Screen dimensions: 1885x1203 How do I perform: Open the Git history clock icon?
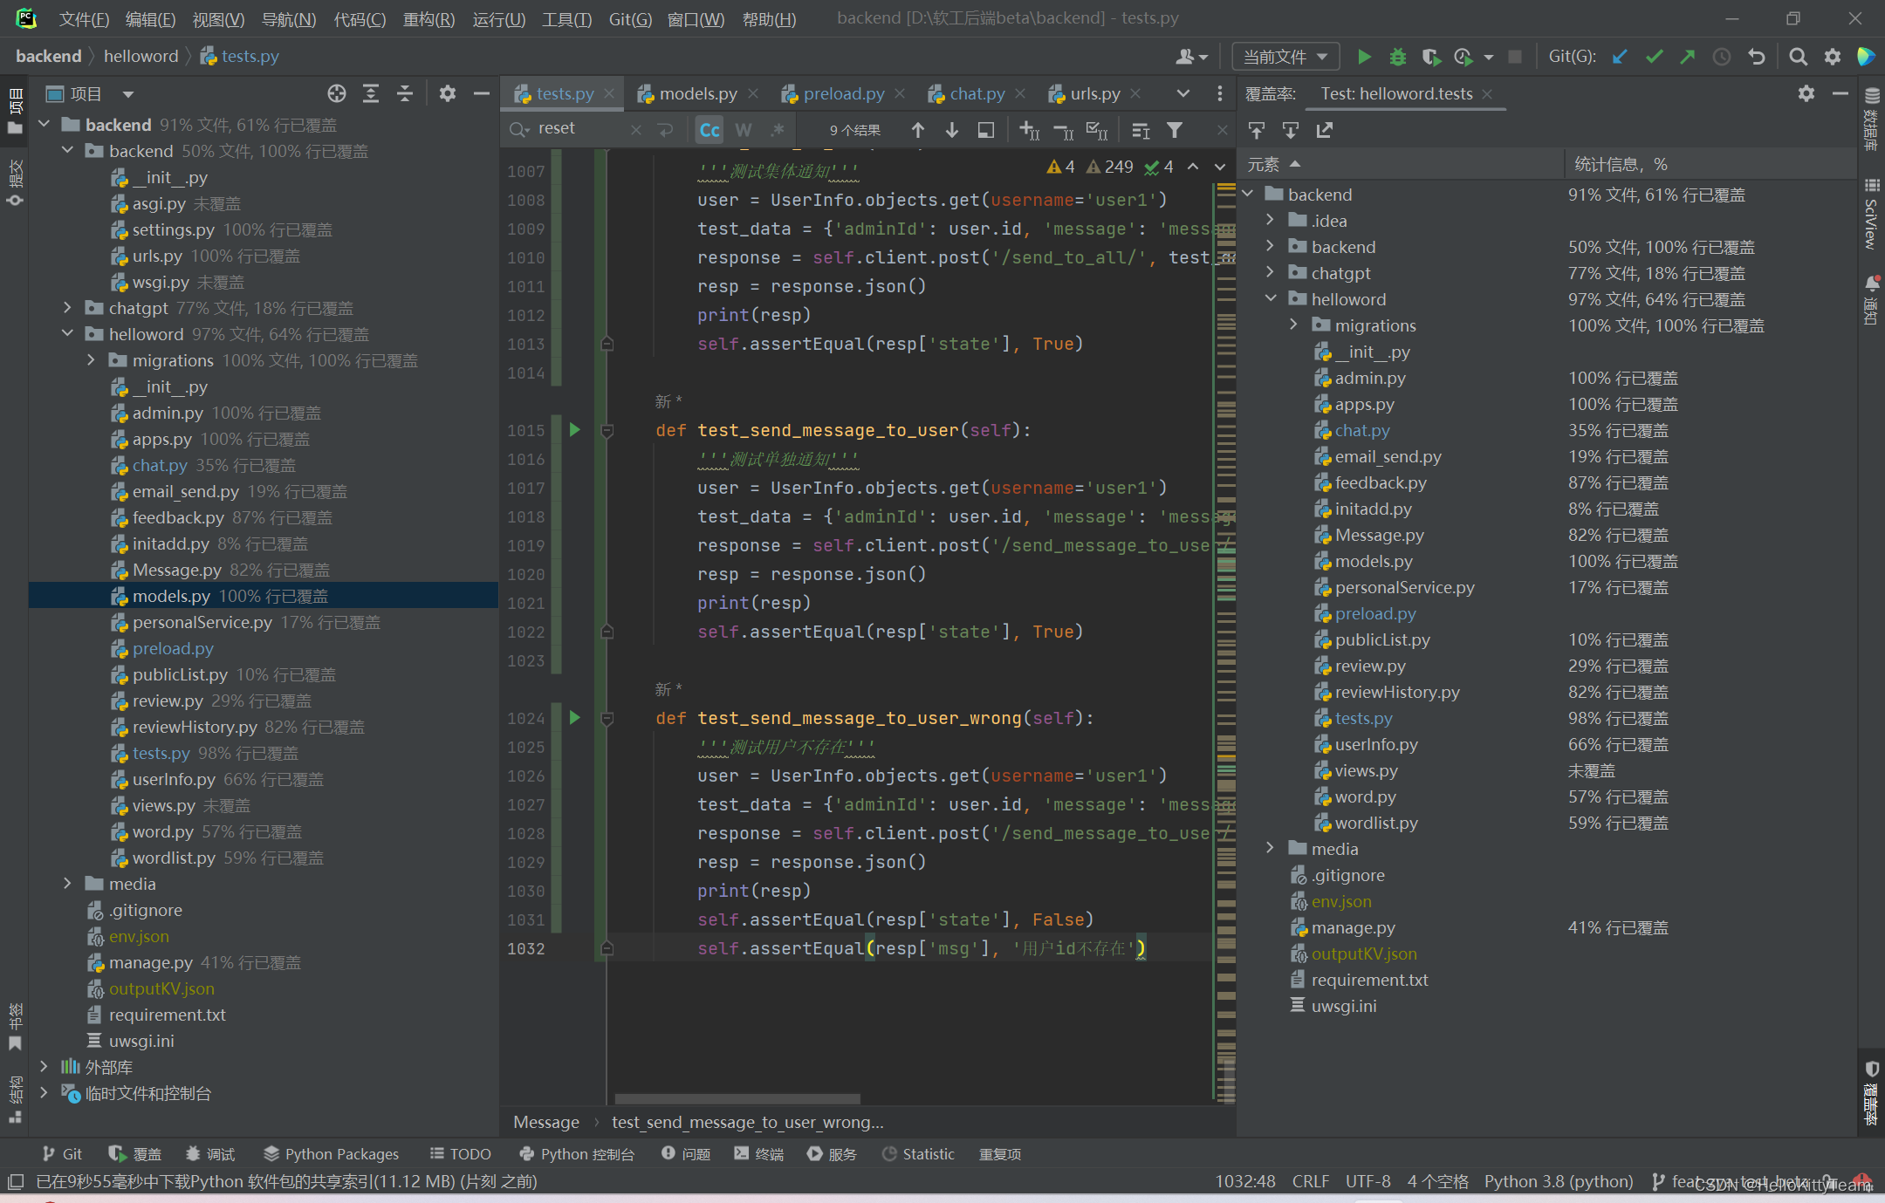pyautogui.click(x=1722, y=57)
